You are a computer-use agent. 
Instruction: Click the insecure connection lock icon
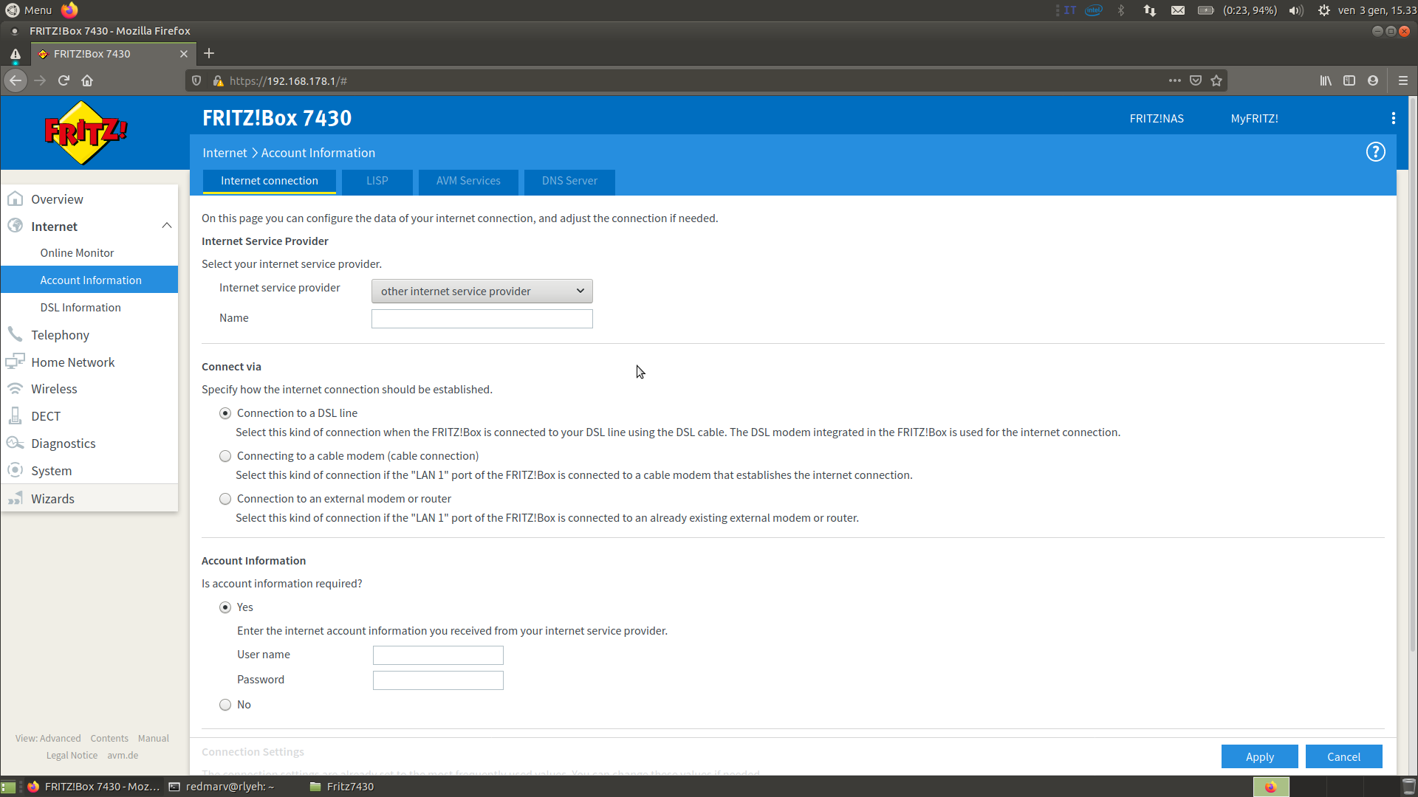pos(218,80)
